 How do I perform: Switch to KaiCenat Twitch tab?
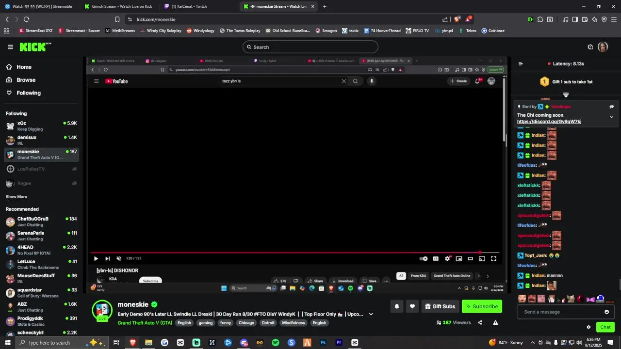point(199,6)
